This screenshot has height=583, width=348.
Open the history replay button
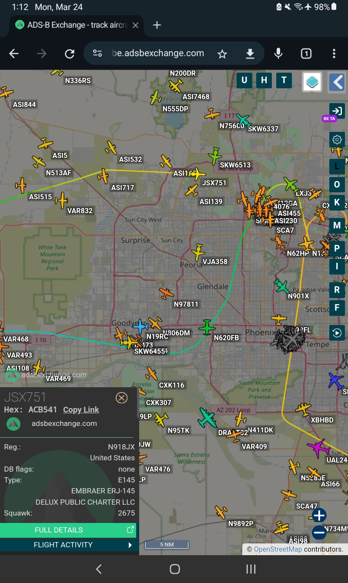(x=337, y=333)
